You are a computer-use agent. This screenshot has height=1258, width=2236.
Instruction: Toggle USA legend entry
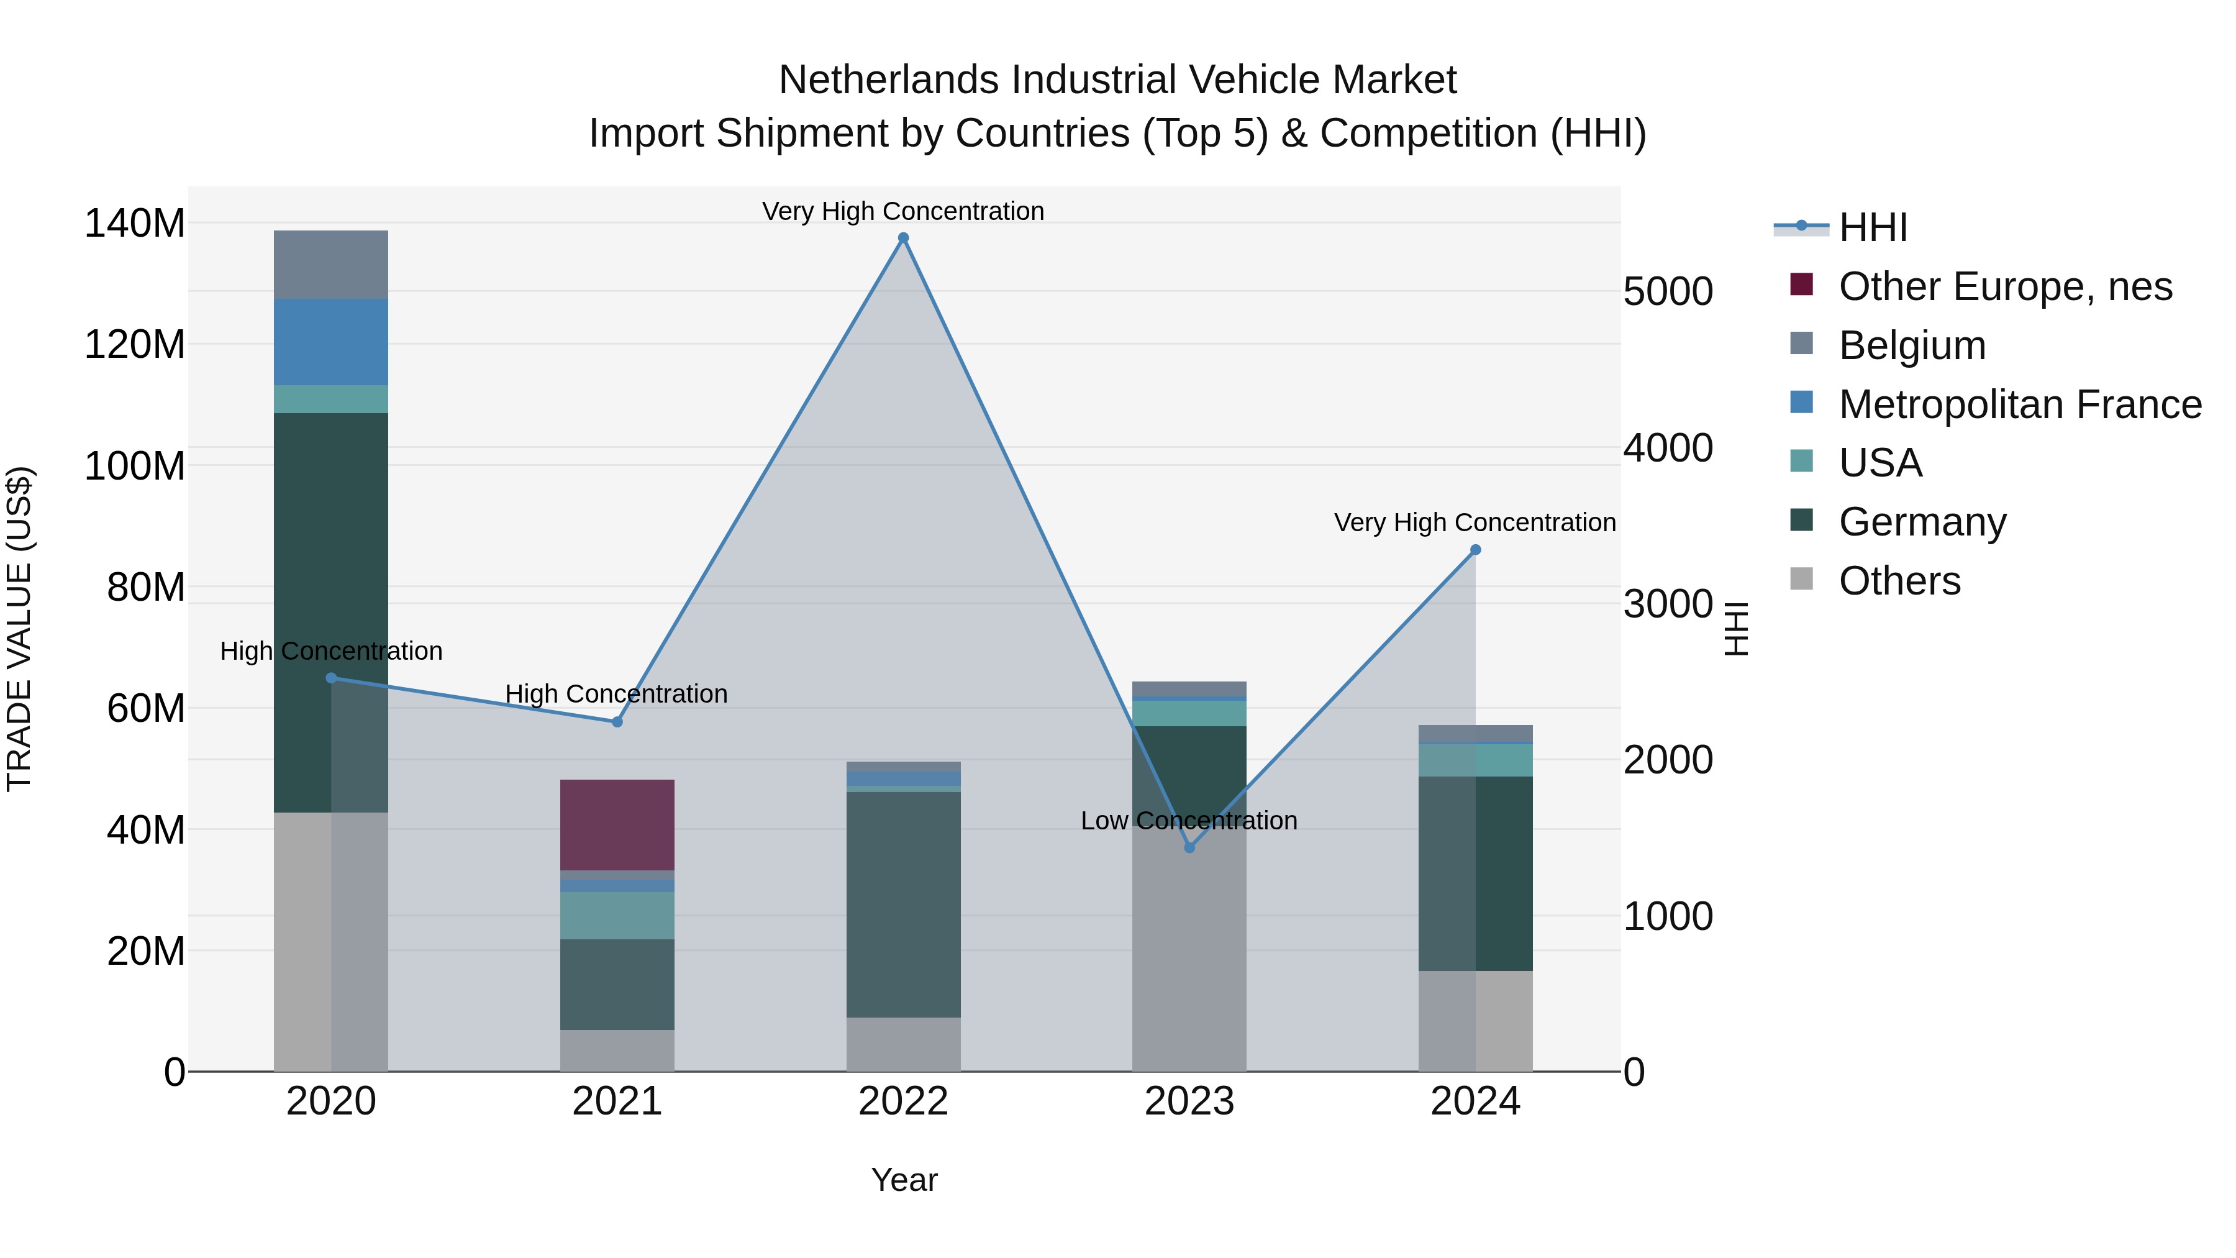1856,462
